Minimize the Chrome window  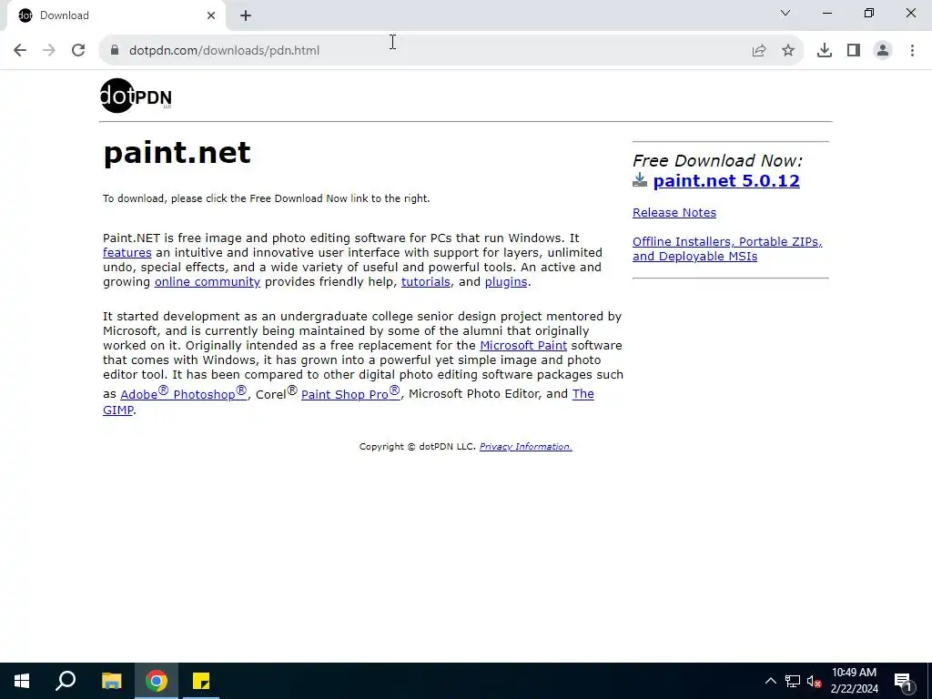pos(826,13)
